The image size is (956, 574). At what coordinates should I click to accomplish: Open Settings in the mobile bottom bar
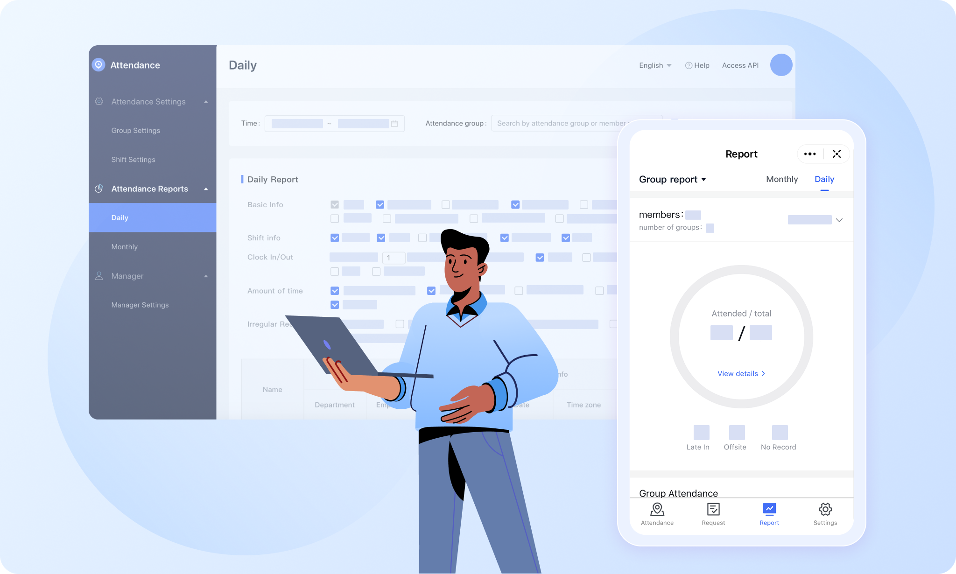(x=825, y=514)
